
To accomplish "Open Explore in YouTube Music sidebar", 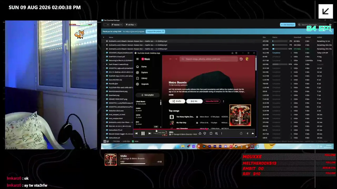I will point(142,72).
